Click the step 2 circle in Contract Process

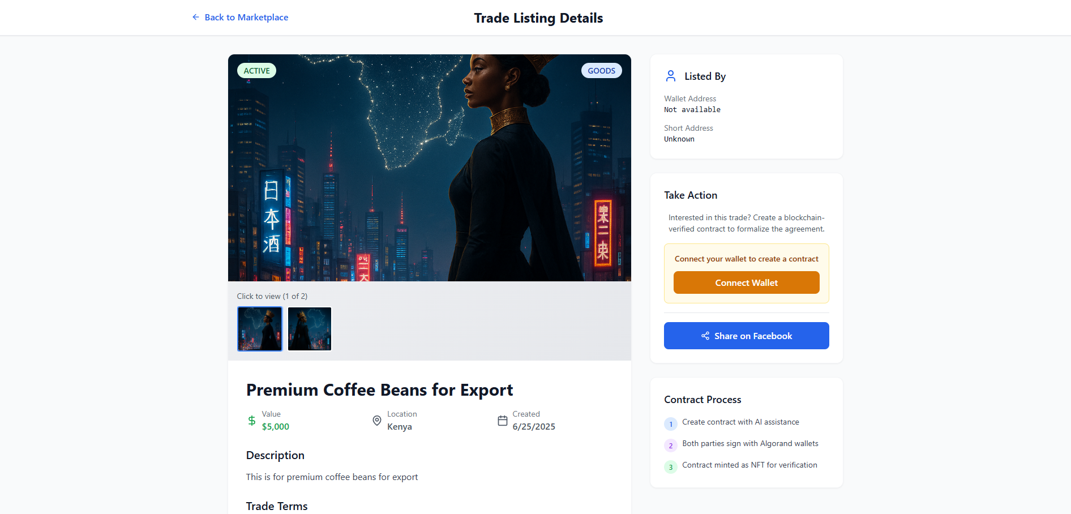coord(671,446)
